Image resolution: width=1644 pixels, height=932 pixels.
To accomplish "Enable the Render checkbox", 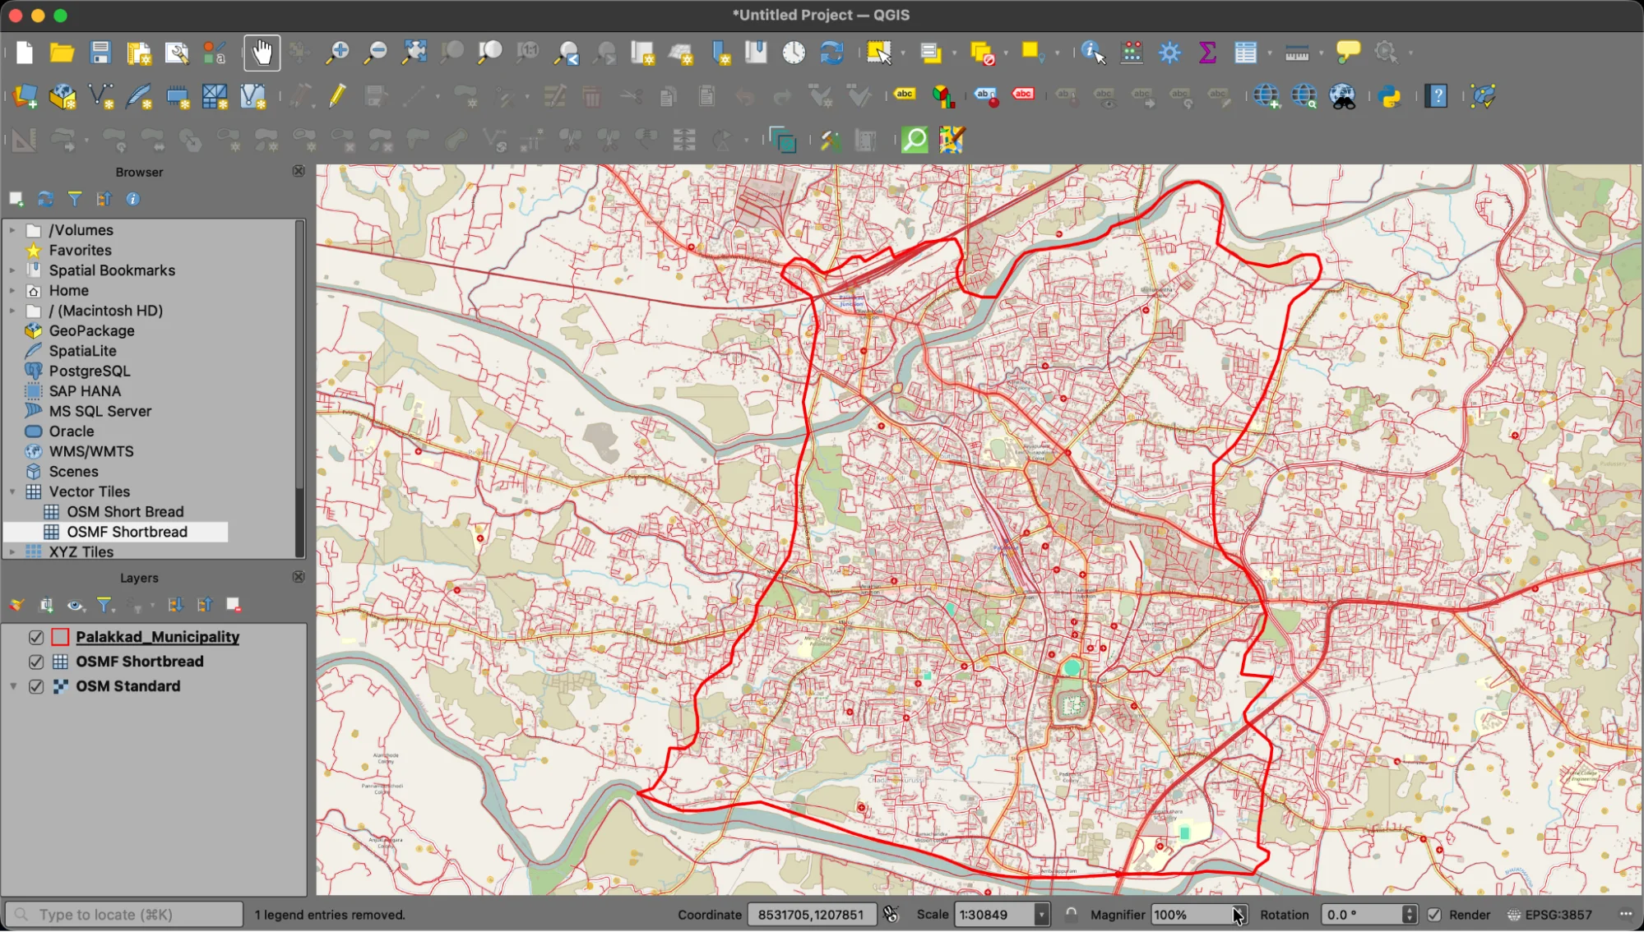I will [x=1436, y=914].
